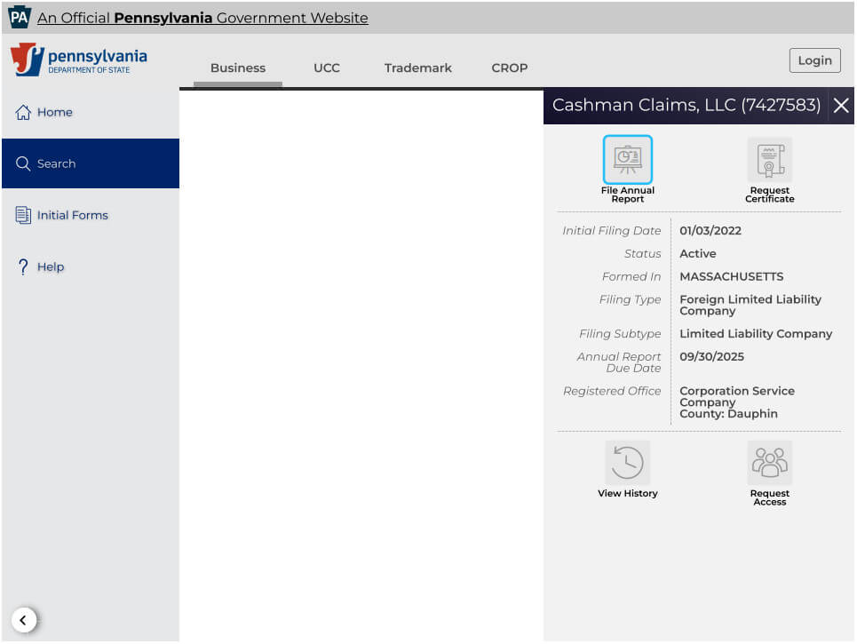The height and width of the screenshot is (644, 857).
Task: Go to the CROP tab
Action: pyautogui.click(x=510, y=68)
